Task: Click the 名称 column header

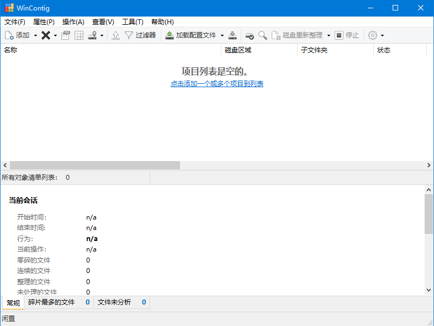Action: click(x=111, y=50)
